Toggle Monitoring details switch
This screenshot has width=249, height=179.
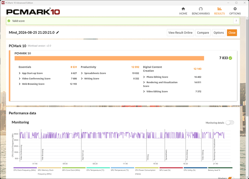click(230, 122)
